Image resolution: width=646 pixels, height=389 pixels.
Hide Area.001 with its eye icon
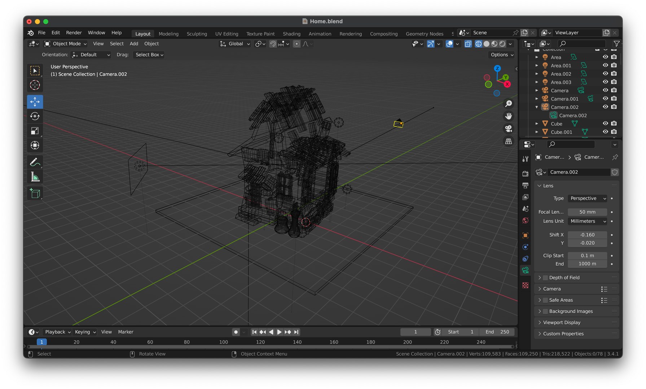coord(605,65)
